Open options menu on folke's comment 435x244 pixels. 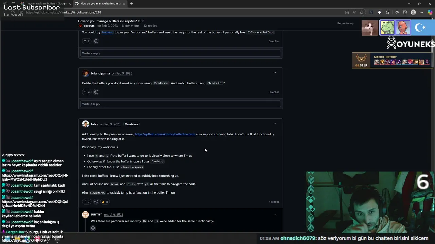point(276,123)
